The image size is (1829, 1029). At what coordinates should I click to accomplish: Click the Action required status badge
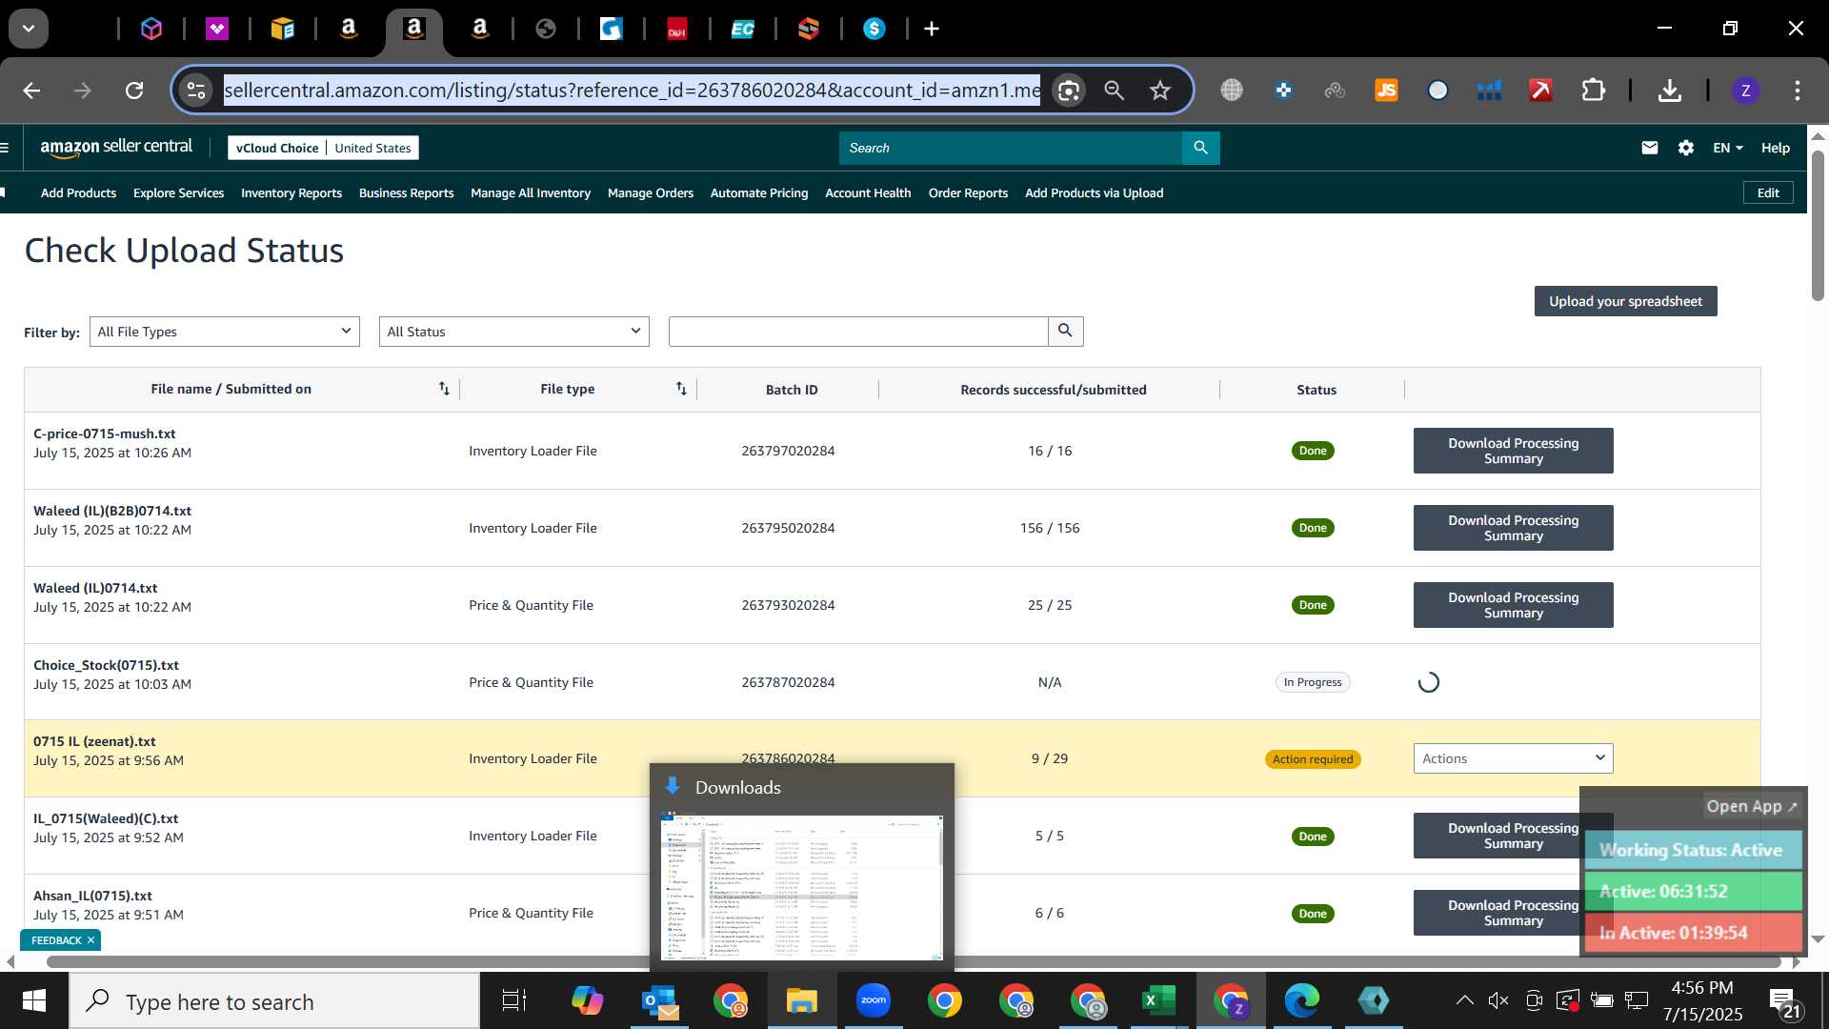(1313, 759)
